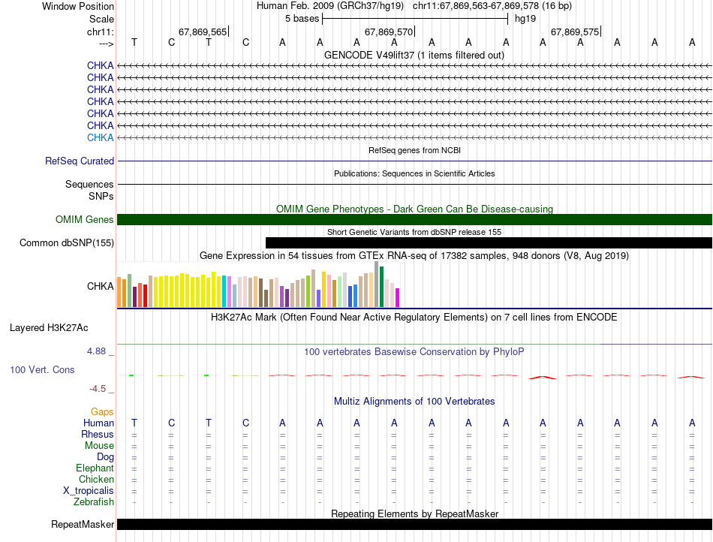Click the GTEx Gene Expression track title

tap(414, 255)
